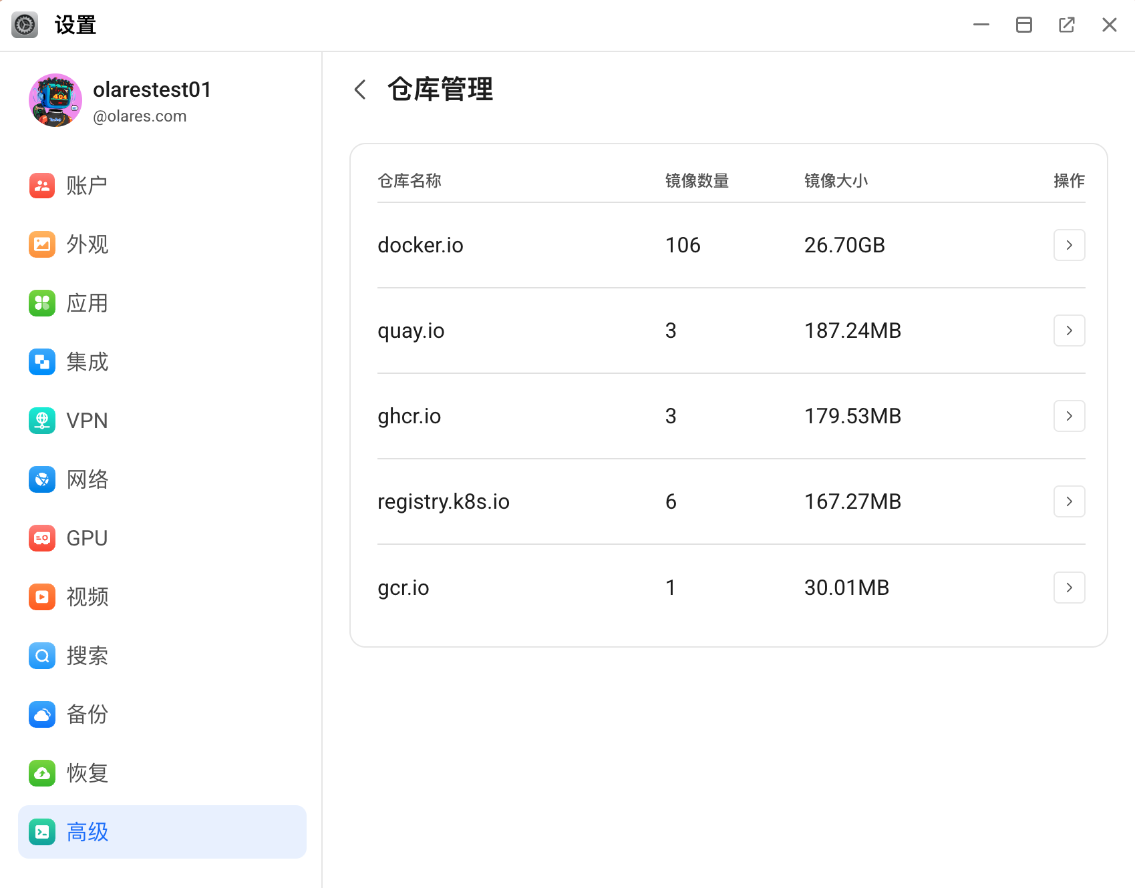The width and height of the screenshot is (1135, 888).
Task: Click the olarestest01 avatar image
Action: (x=55, y=100)
